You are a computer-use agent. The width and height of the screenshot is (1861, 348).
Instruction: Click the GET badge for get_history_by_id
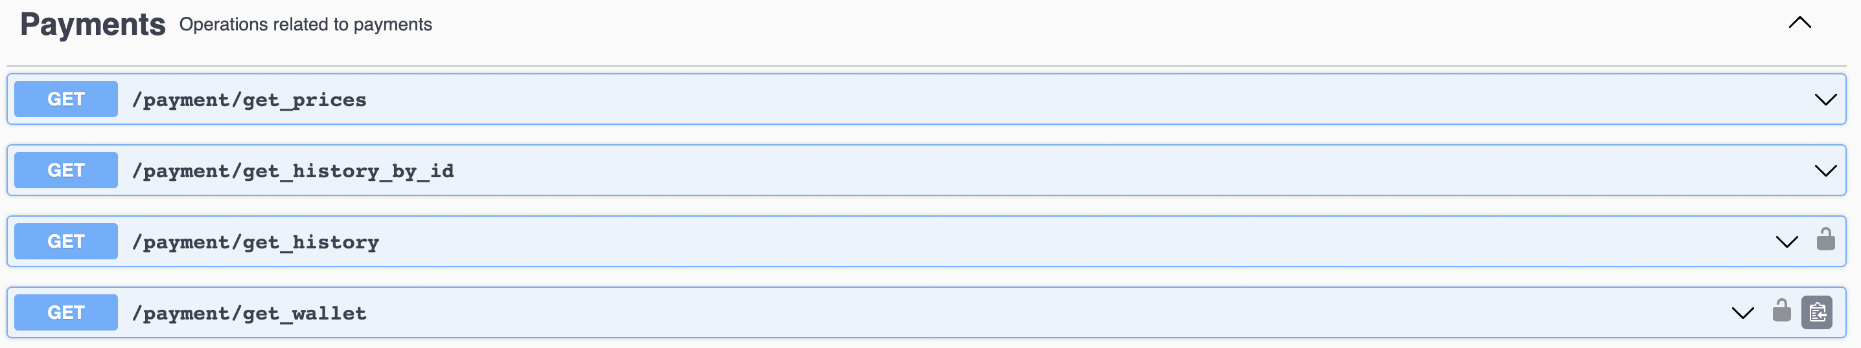click(x=65, y=170)
